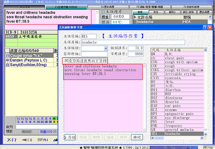
Task: Click the 體重 weight button
Action: click(105, 17)
